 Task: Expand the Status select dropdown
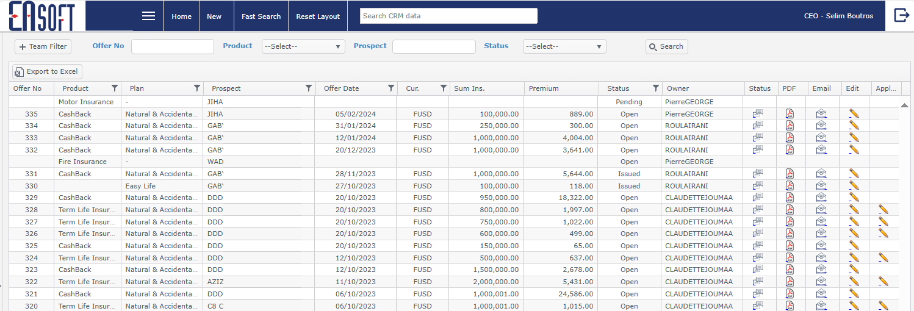point(564,46)
